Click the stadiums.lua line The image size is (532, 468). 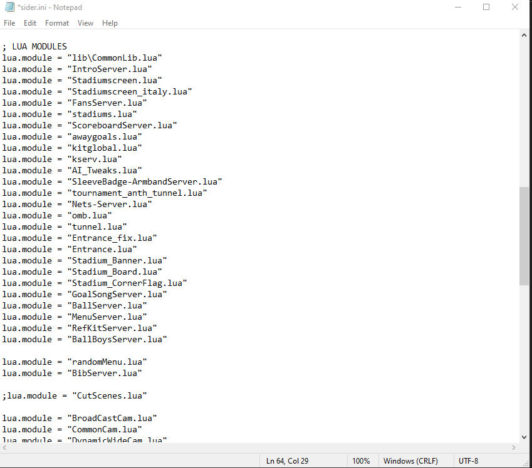click(70, 114)
